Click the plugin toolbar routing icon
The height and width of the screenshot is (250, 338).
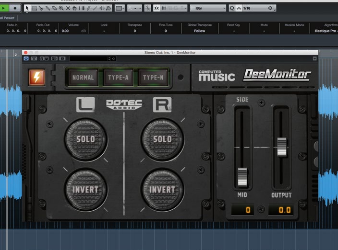(34, 58)
